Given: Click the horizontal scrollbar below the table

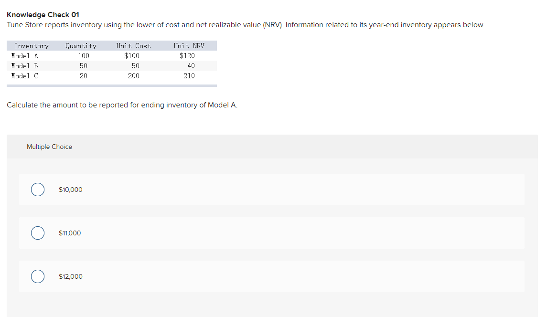Looking at the screenshot, I should (x=111, y=85).
